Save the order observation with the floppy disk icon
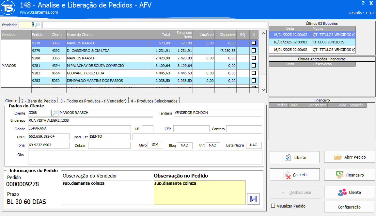Viewport: 376px width, 217px height. tap(253, 199)
